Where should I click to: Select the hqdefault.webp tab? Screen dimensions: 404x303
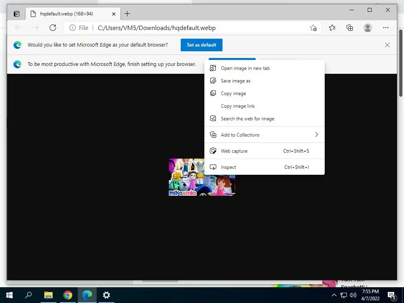click(x=73, y=14)
